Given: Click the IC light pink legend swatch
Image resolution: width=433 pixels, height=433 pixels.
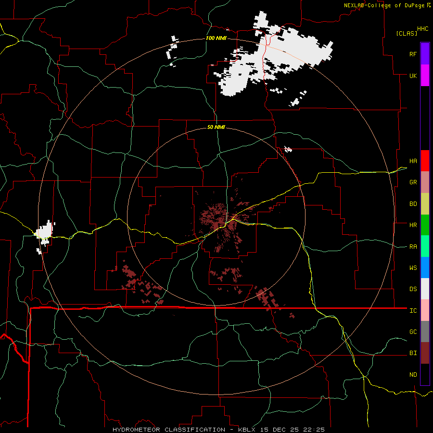Looking at the screenshot, I should point(425,310).
